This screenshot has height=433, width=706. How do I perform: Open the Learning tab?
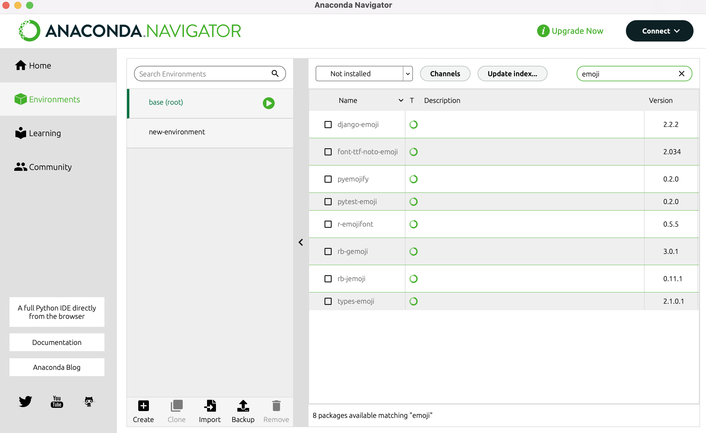click(58, 133)
